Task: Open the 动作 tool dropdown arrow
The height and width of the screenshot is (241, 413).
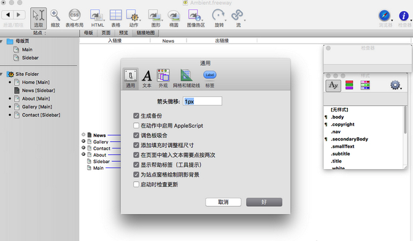Action: [140, 20]
